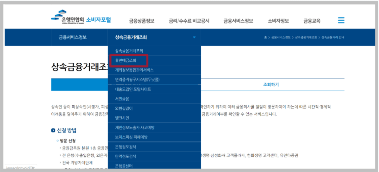Viewport: 379px width, 172px height.
Task: Click 홈 in the breadcrumb
Action: pos(265,38)
